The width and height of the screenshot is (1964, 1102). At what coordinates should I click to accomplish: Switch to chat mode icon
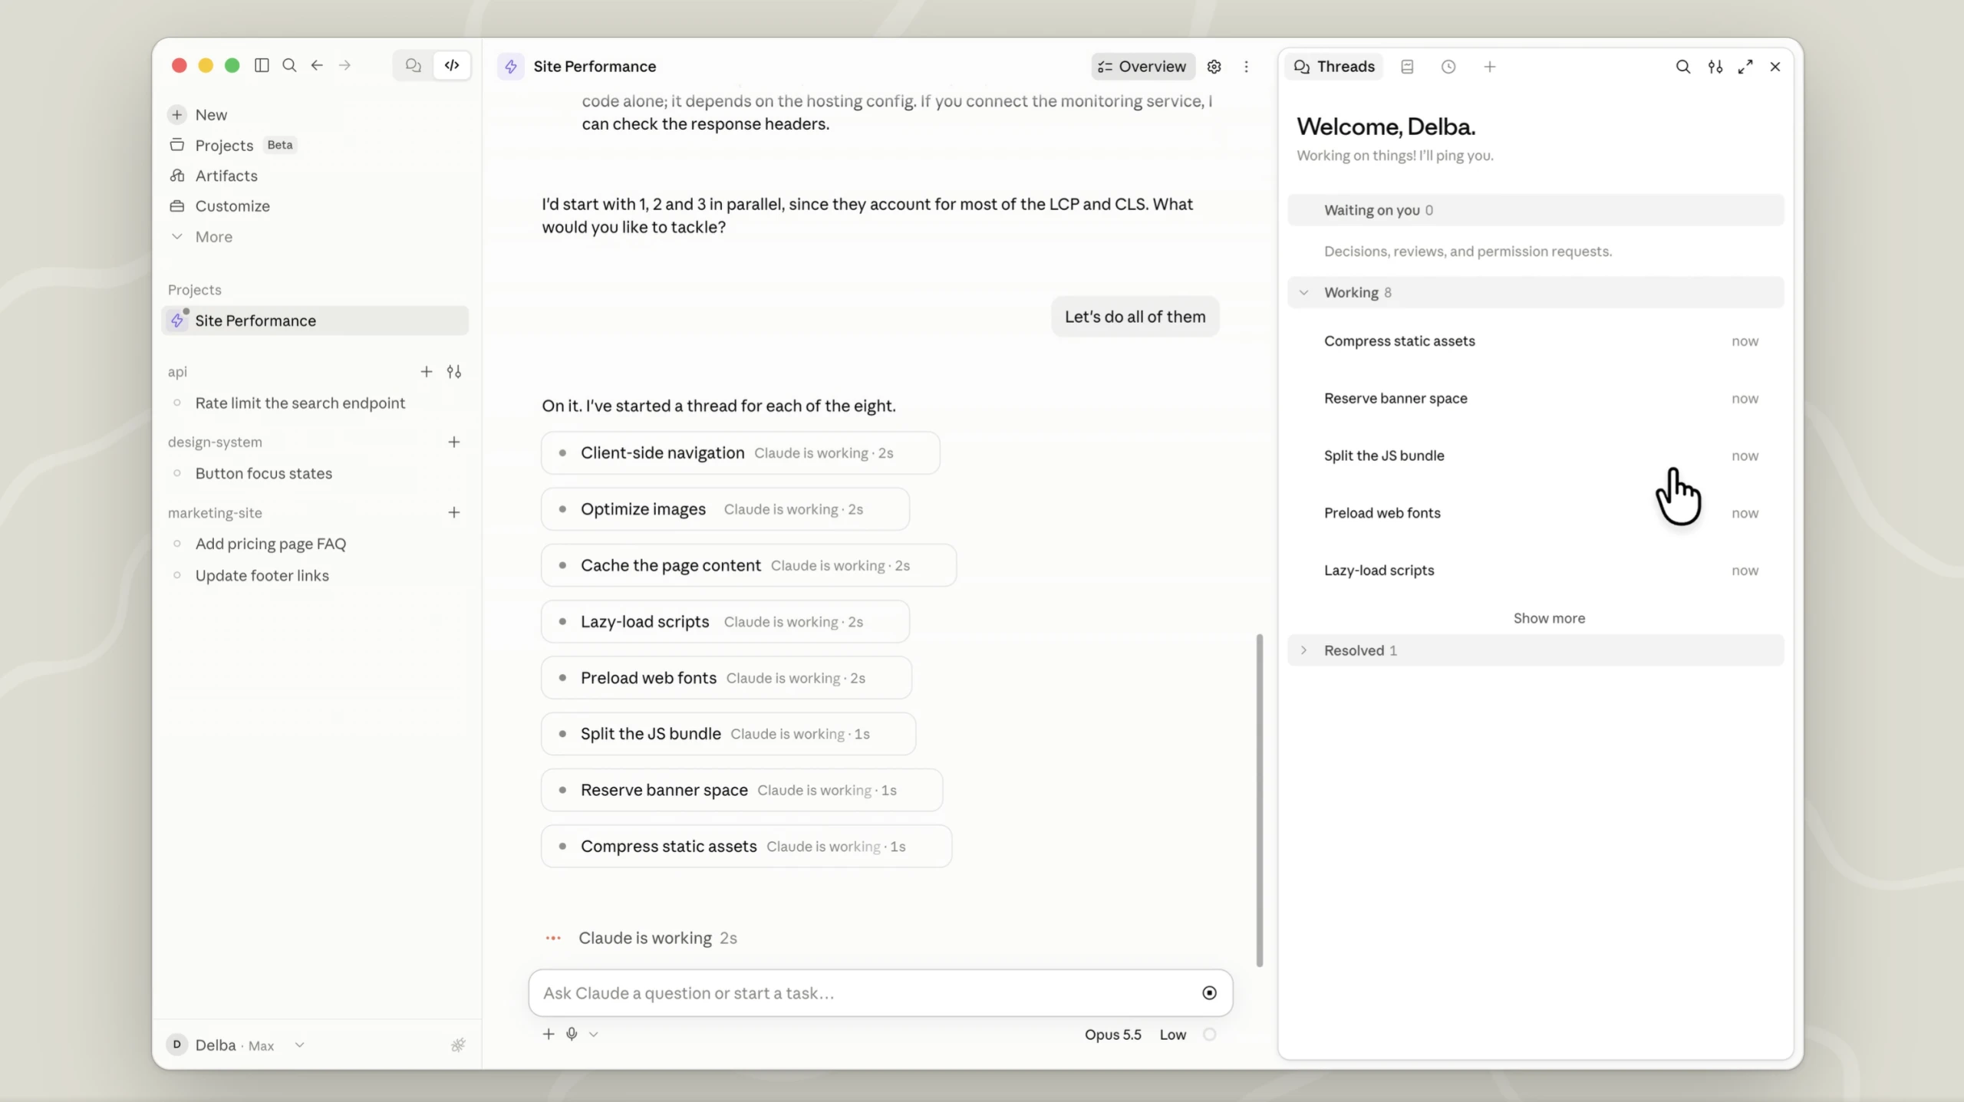point(414,65)
